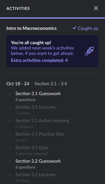Click the checkmark icon beside Caught up
Image resolution: width=105 pixels, height=184 pixels.
pyautogui.click(x=74, y=28)
